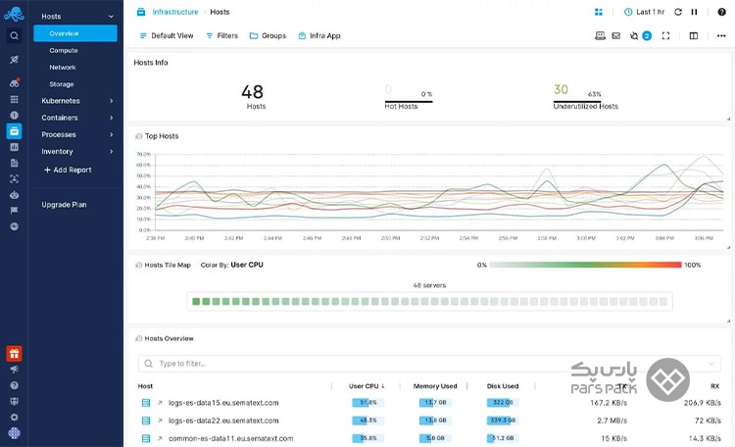Image resolution: width=735 pixels, height=447 pixels.
Task: Open logs-es-data22.eu.sematext.com host link
Action: pyautogui.click(x=223, y=421)
